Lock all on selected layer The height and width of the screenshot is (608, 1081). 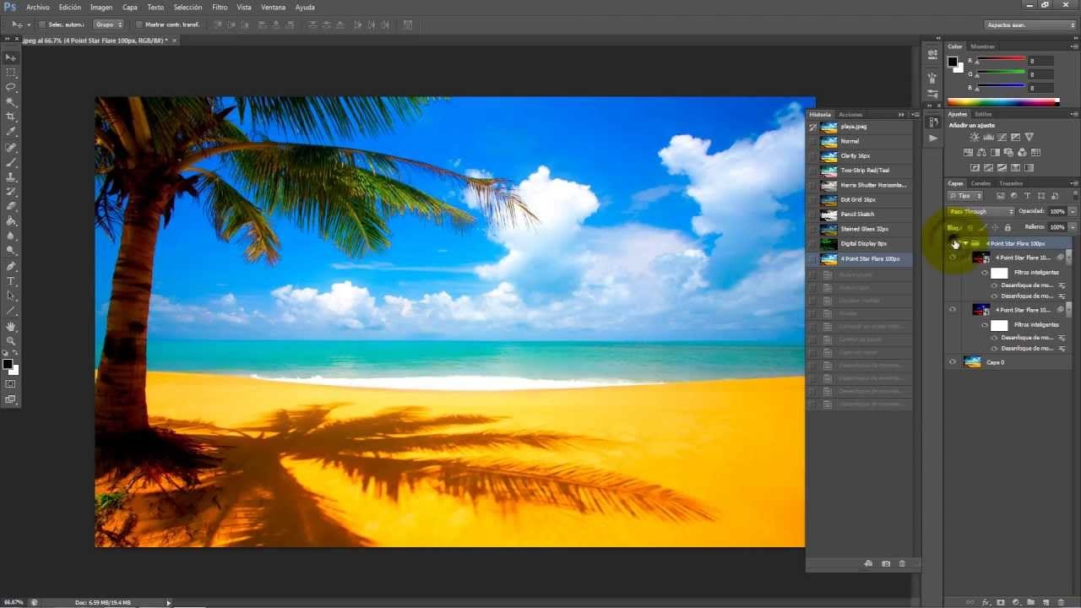[x=1008, y=227]
